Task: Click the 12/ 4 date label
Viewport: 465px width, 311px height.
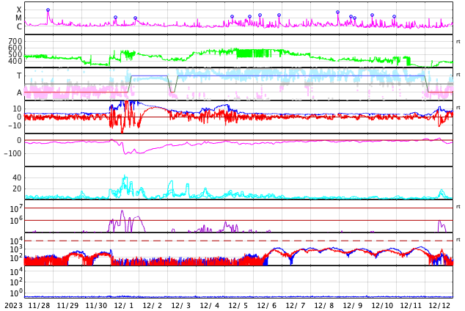Action: click(x=210, y=306)
